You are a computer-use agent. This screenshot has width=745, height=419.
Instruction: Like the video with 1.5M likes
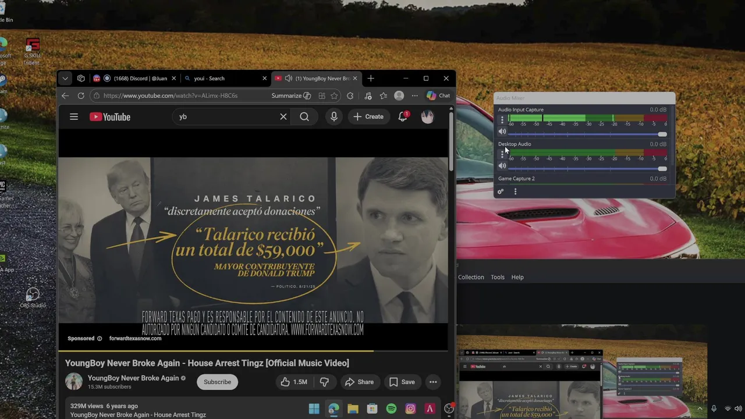294,382
